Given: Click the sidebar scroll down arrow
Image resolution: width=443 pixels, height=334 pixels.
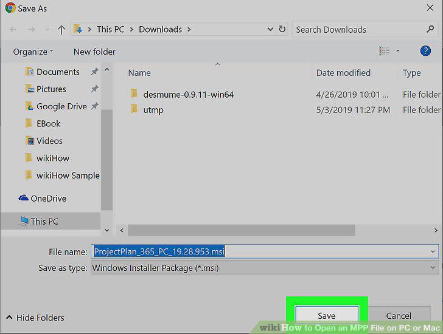Looking at the screenshot, I should pos(107,230).
